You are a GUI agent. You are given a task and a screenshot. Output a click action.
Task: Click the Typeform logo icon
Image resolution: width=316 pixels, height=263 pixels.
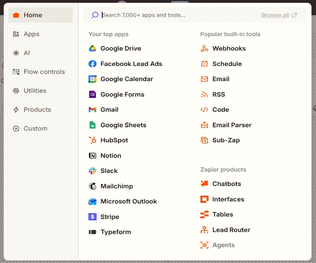(x=93, y=232)
